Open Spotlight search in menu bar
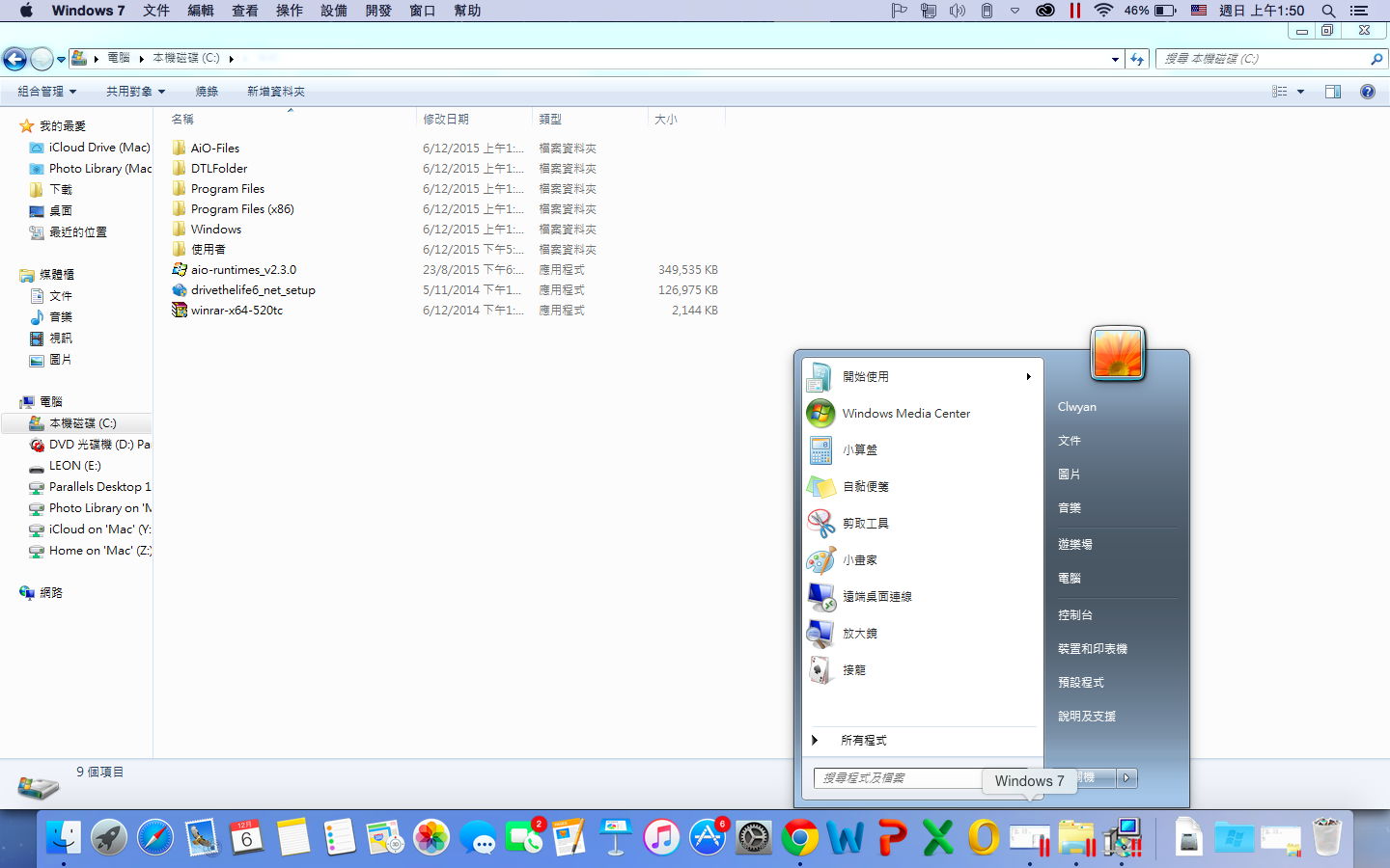The image size is (1390, 868). [1328, 11]
